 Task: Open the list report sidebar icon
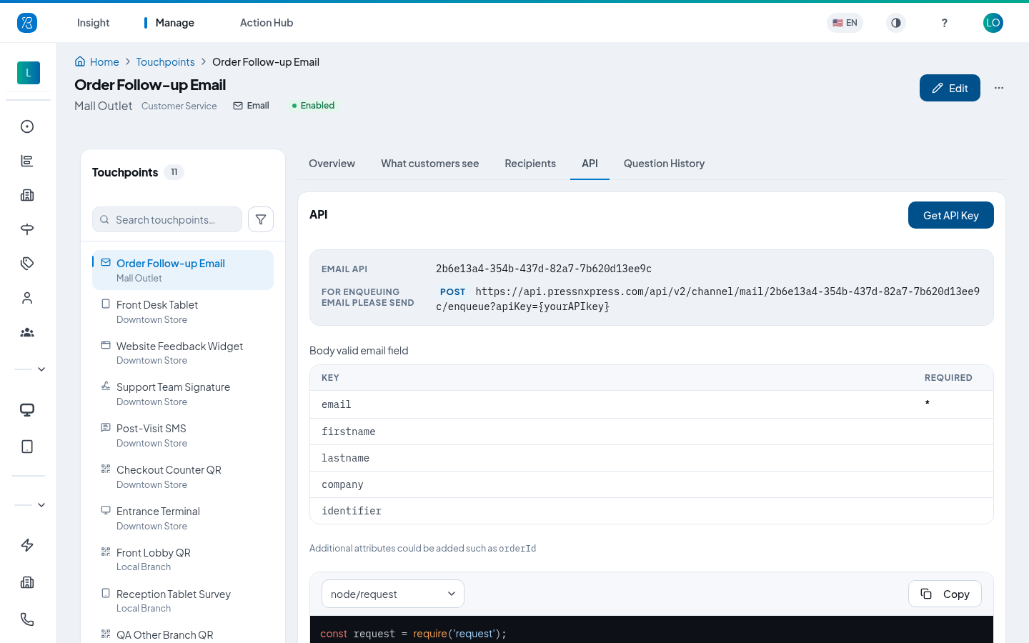27,161
